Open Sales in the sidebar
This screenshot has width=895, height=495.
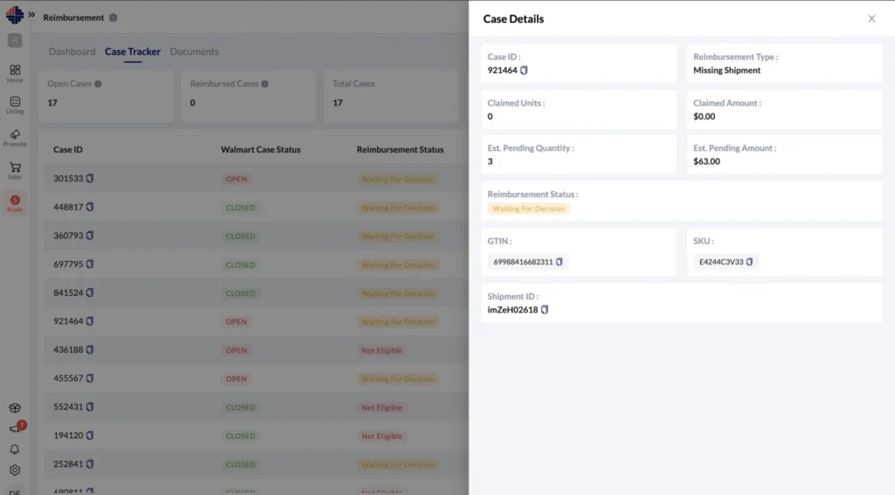click(15, 170)
